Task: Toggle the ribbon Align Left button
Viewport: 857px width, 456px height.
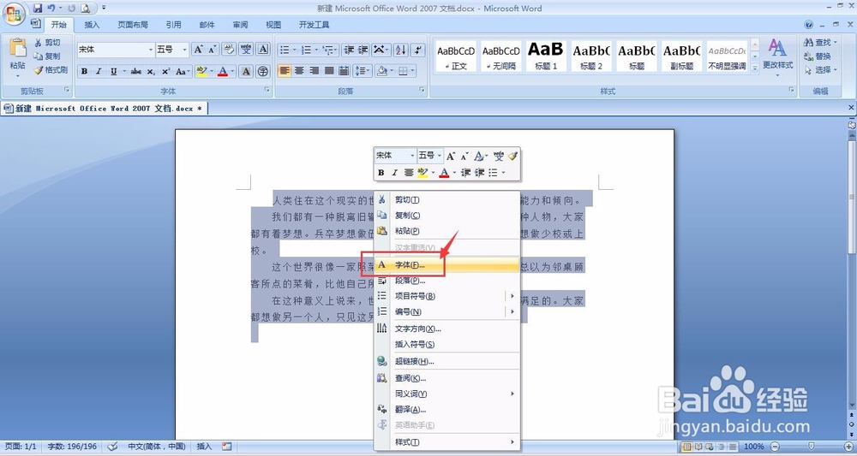Action: click(285, 71)
